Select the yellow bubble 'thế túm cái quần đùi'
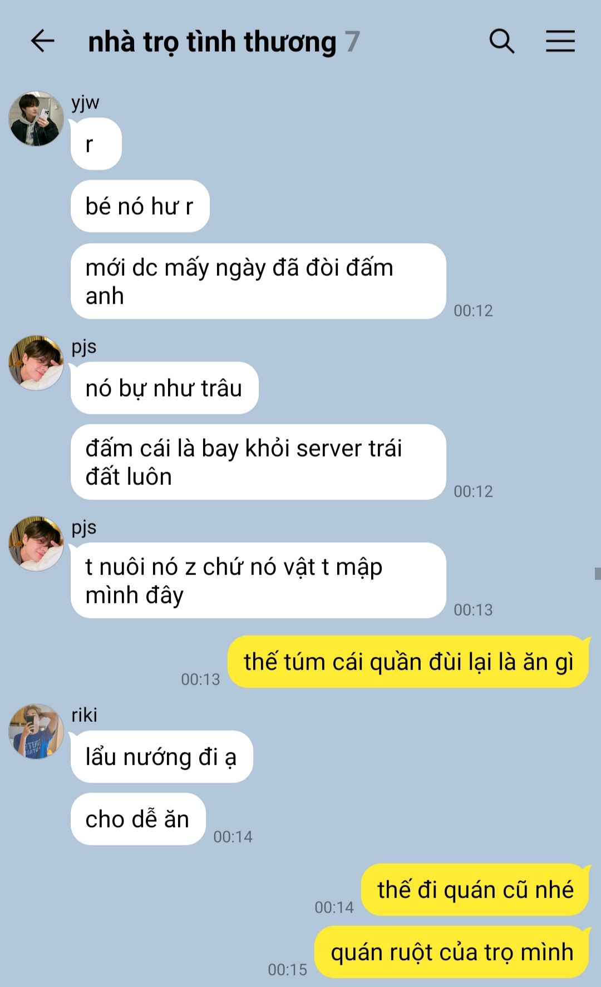 pyautogui.click(x=408, y=662)
